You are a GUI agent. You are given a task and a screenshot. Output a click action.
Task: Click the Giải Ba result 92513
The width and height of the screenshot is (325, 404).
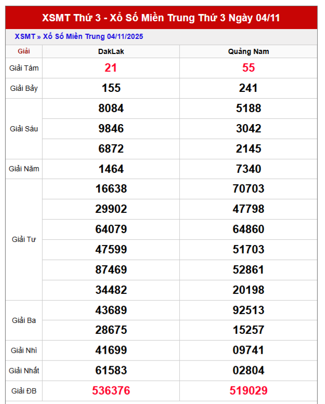(249, 310)
